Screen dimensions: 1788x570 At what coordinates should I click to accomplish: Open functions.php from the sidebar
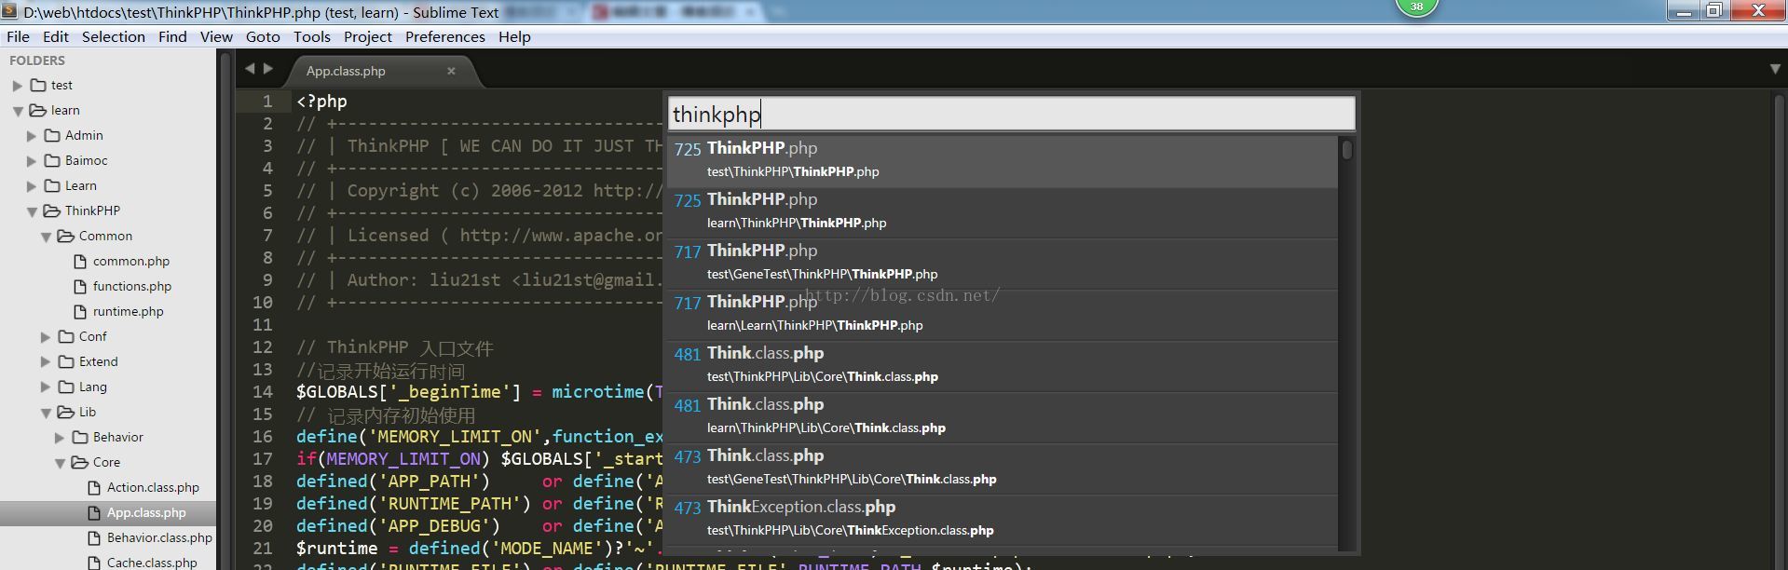(x=132, y=286)
